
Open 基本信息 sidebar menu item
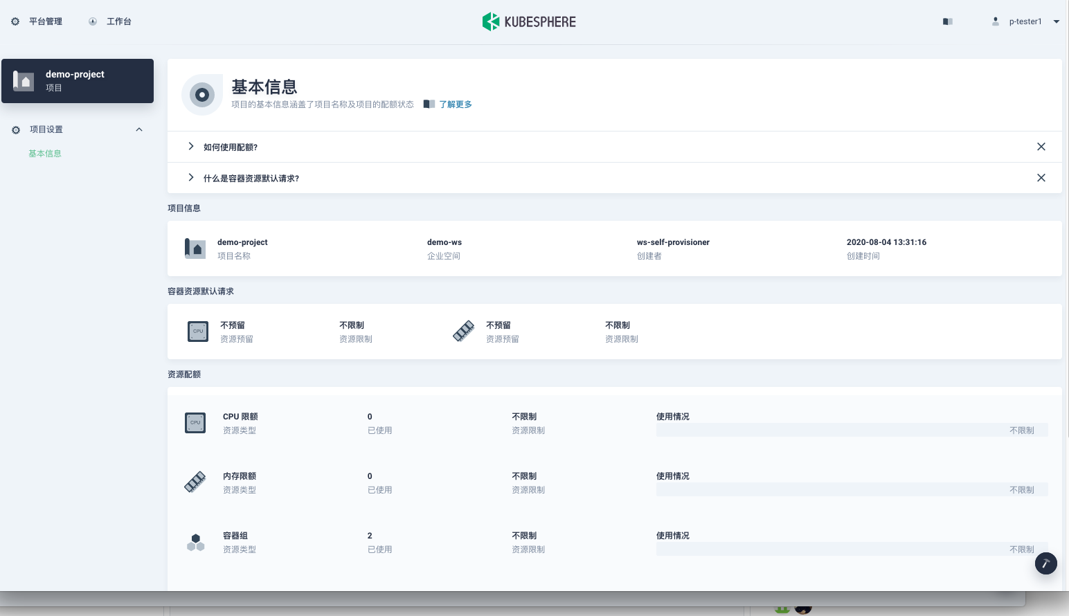(x=45, y=154)
